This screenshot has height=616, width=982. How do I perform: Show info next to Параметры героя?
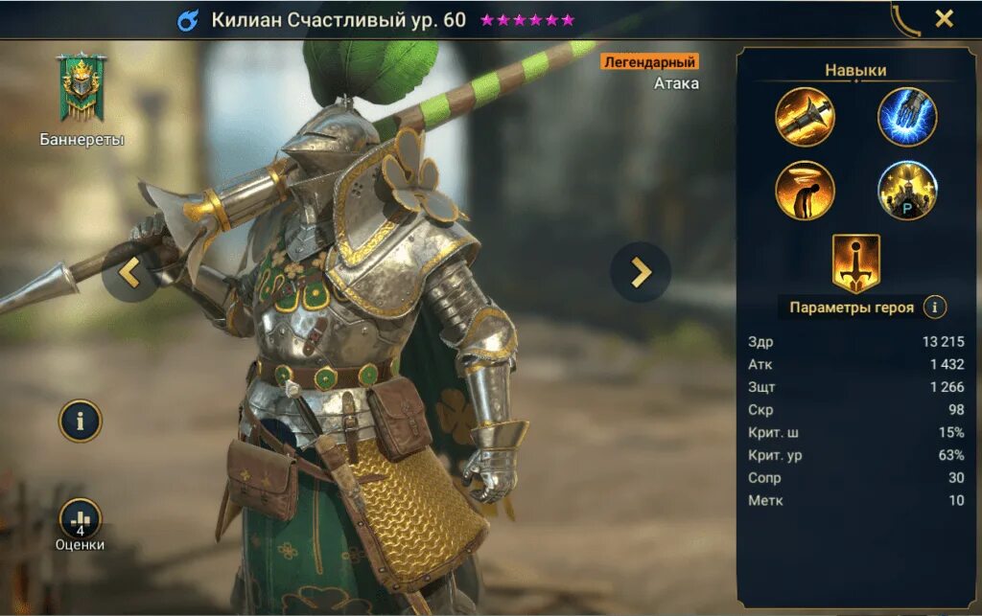(x=934, y=308)
